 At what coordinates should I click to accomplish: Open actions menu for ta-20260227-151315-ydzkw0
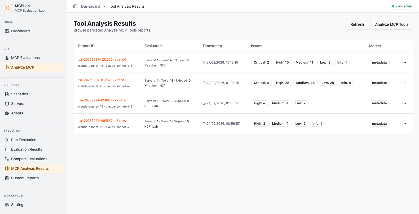pyautogui.click(x=404, y=63)
